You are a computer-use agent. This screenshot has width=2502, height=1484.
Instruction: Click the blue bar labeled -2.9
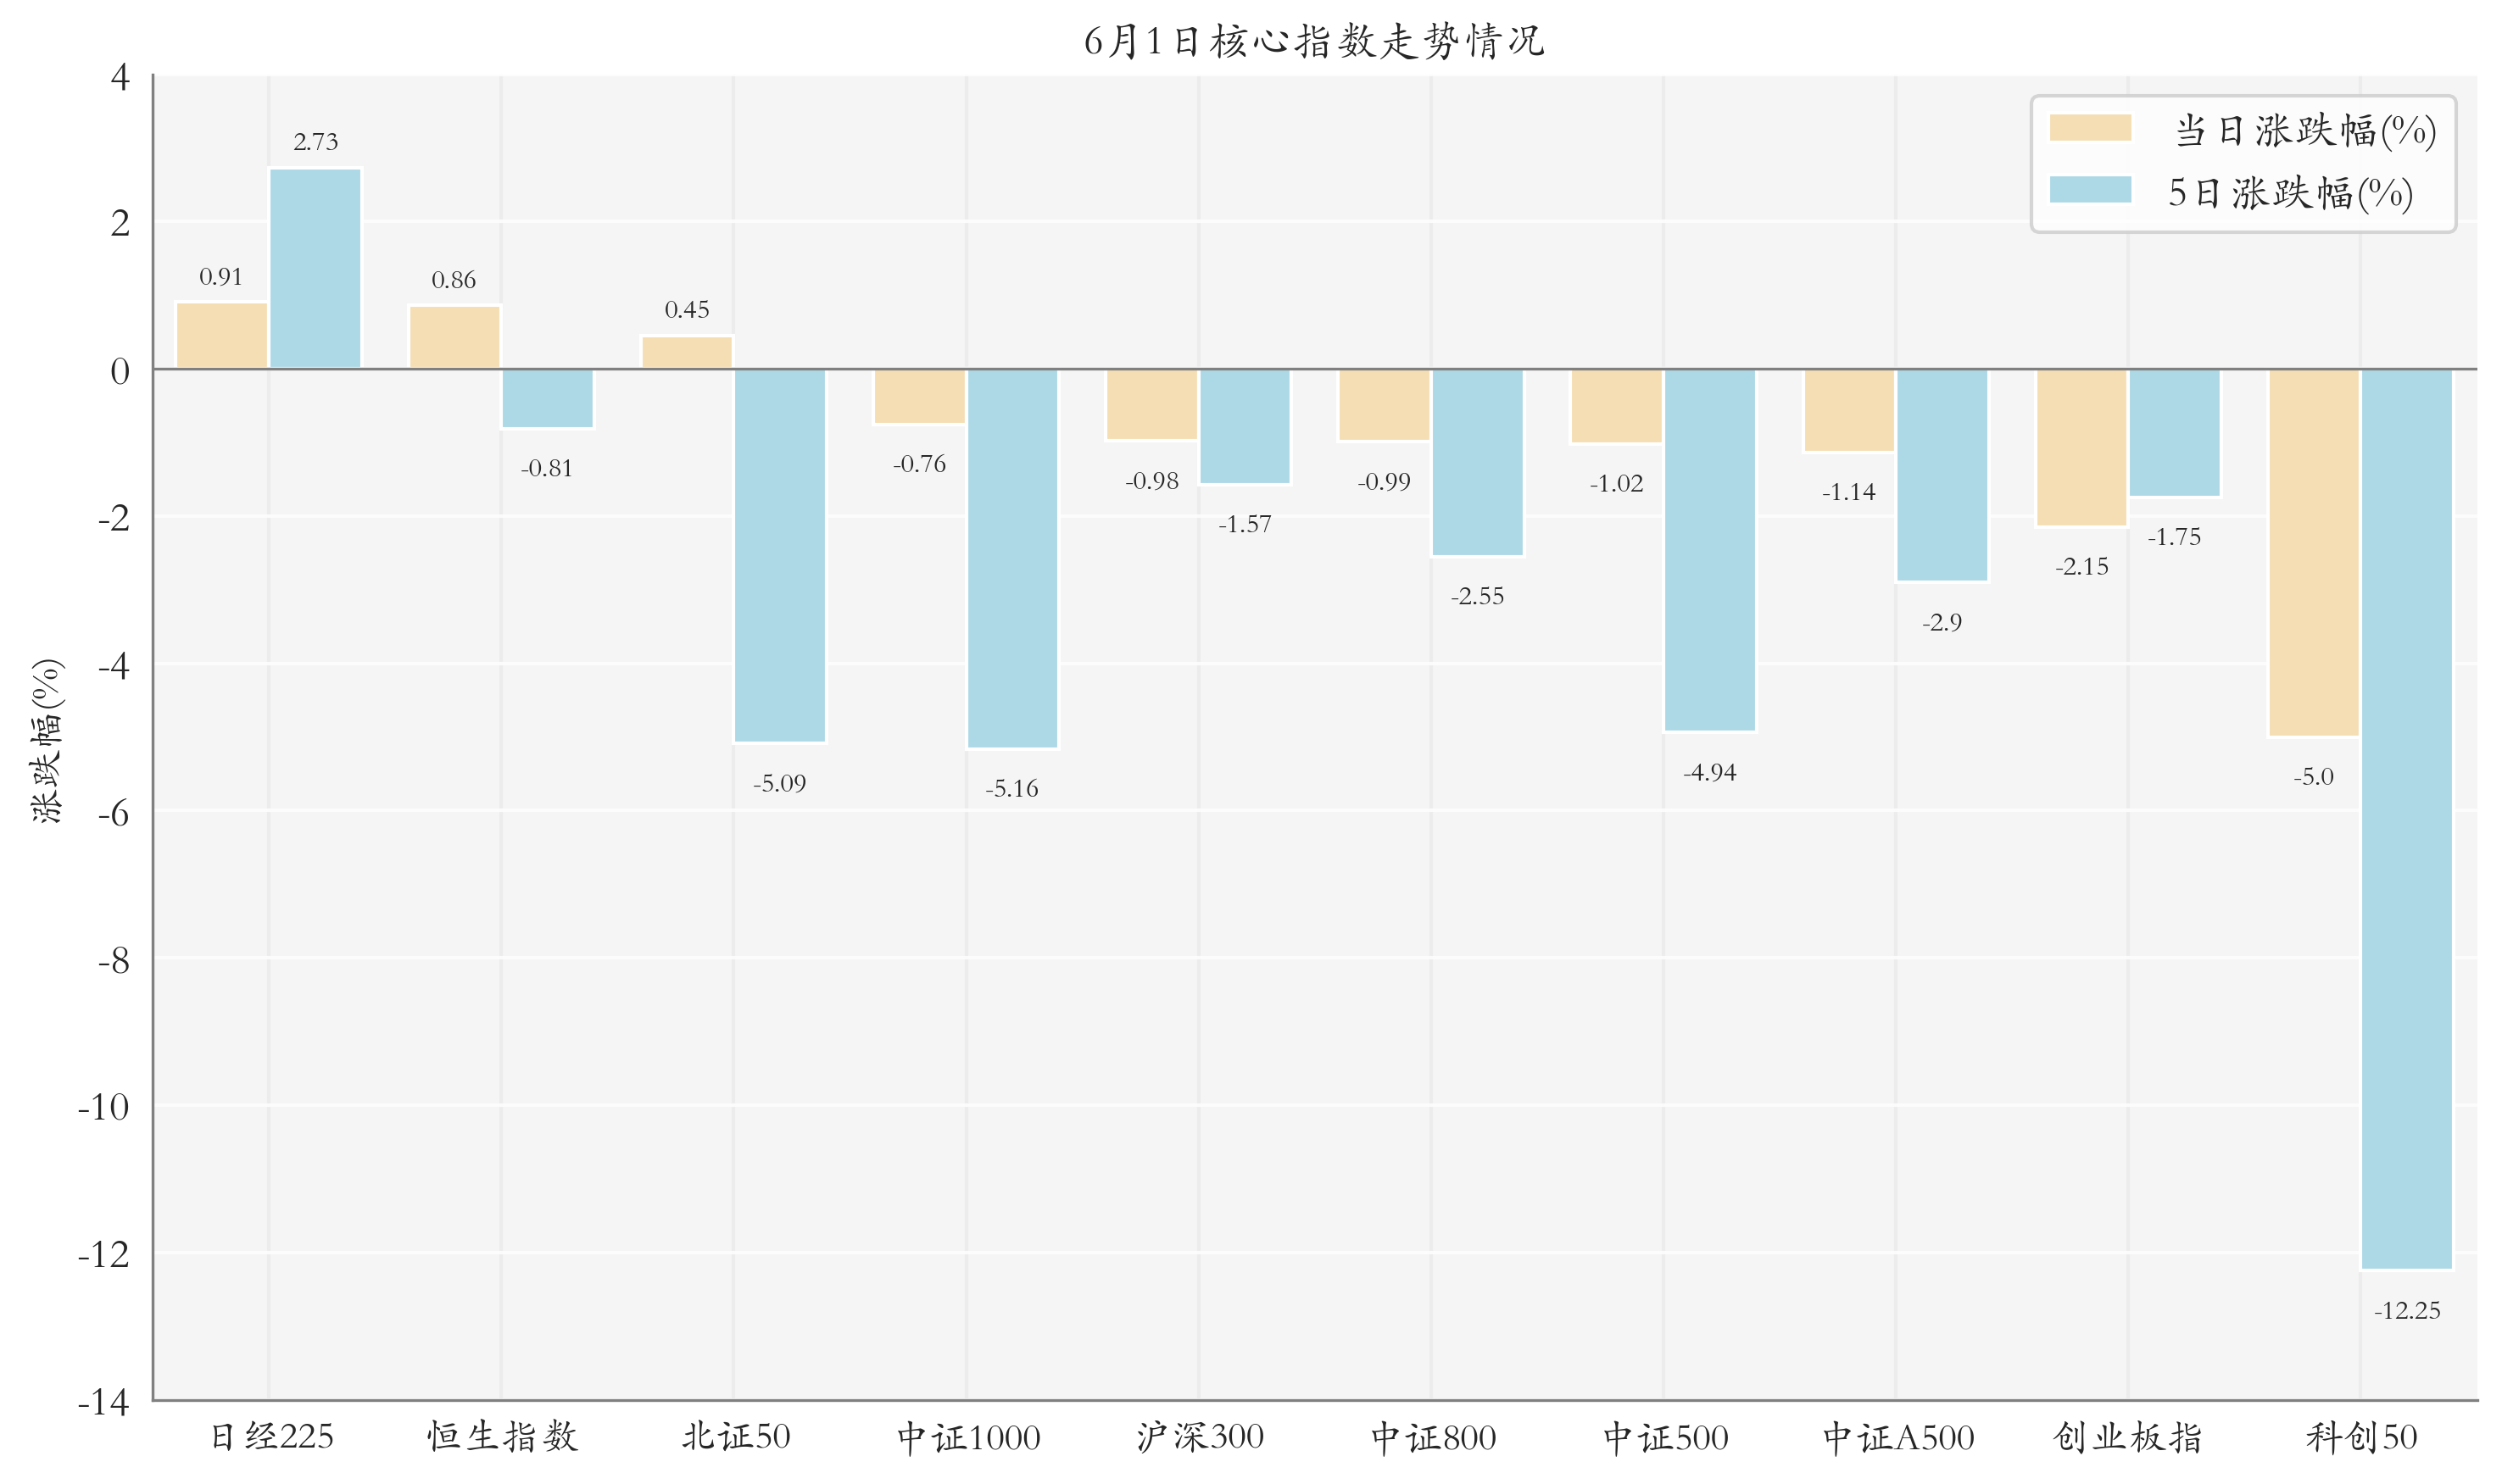pyautogui.click(x=1942, y=476)
